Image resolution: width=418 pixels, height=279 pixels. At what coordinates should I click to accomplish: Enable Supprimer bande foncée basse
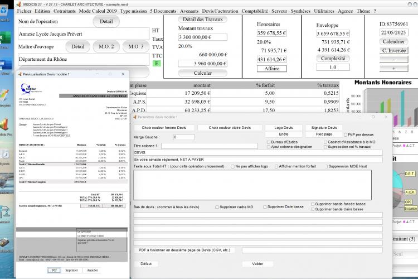click(x=313, y=204)
